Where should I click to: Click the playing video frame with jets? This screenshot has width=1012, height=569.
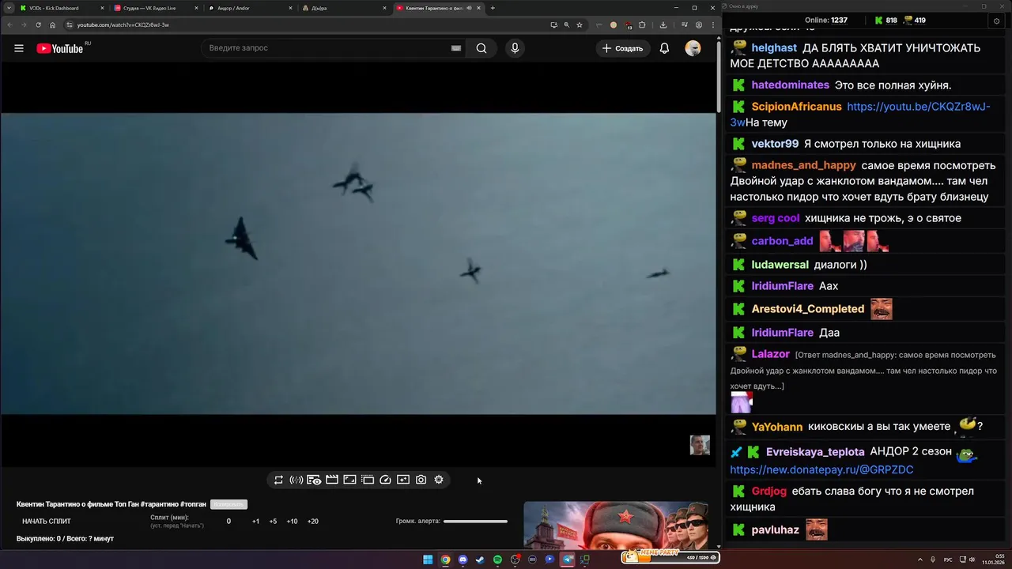click(358, 263)
